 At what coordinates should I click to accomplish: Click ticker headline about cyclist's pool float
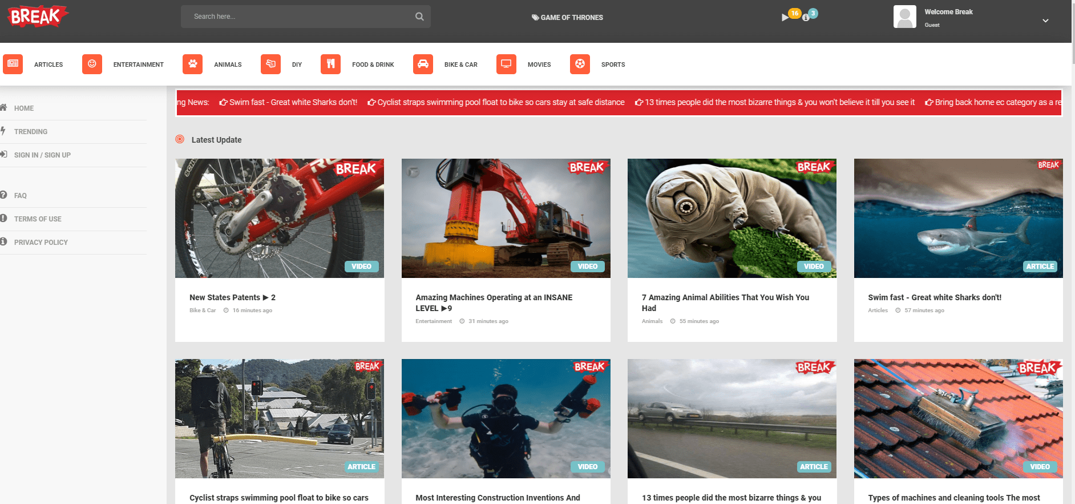pyautogui.click(x=496, y=102)
